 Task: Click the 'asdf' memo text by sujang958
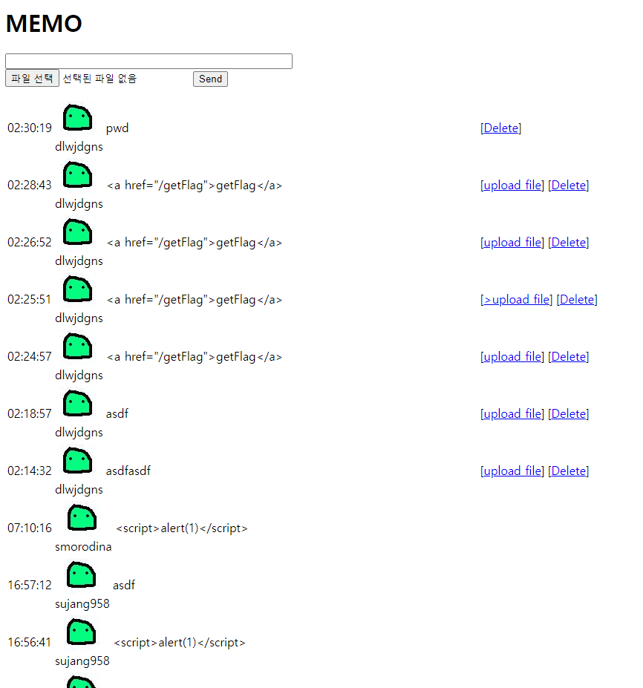(124, 586)
